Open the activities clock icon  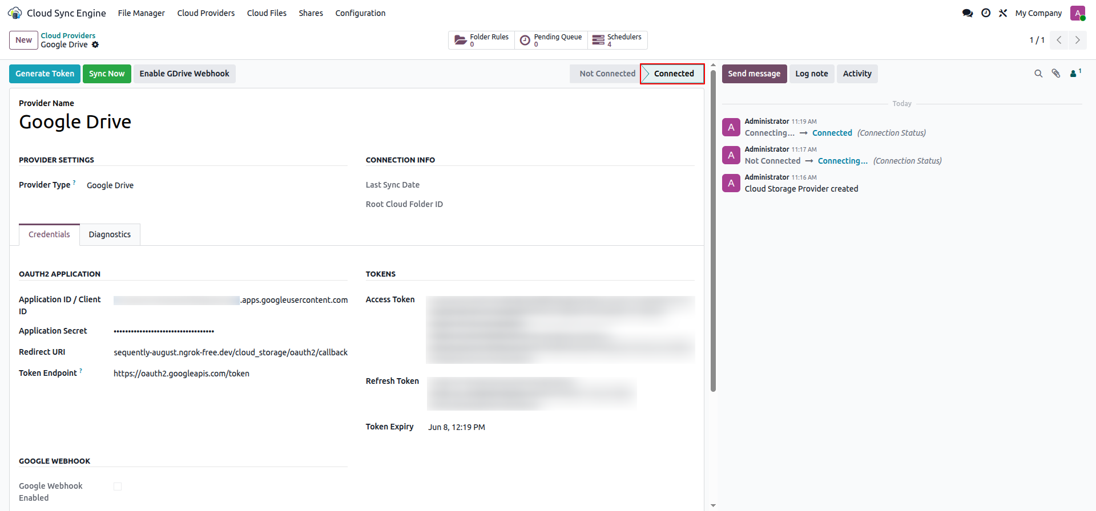pos(986,13)
